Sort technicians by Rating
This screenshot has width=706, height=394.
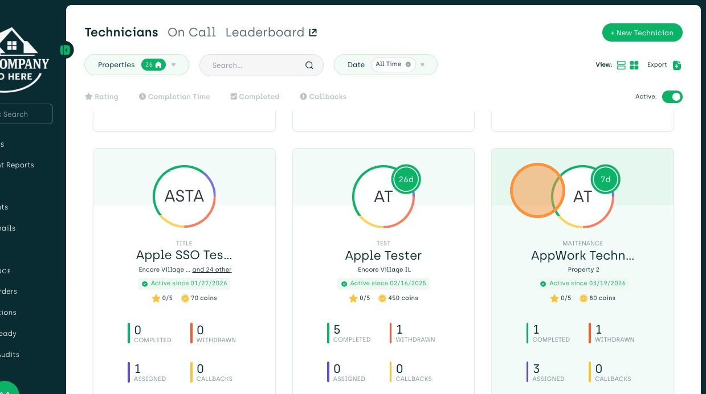[x=101, y=97]
